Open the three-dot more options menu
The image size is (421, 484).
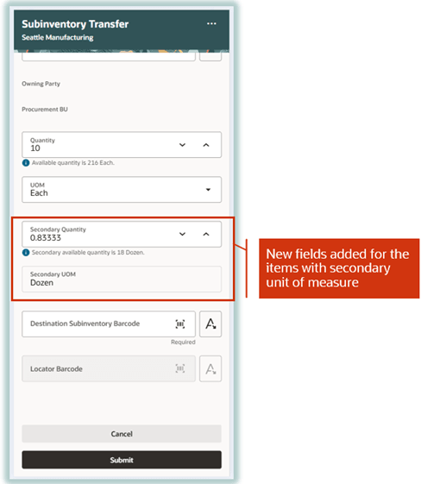click(211, 24)
